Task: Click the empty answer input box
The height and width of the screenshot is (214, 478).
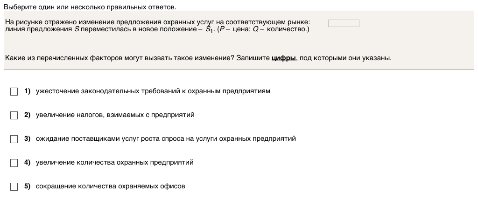Action: (x=344, y=23)
